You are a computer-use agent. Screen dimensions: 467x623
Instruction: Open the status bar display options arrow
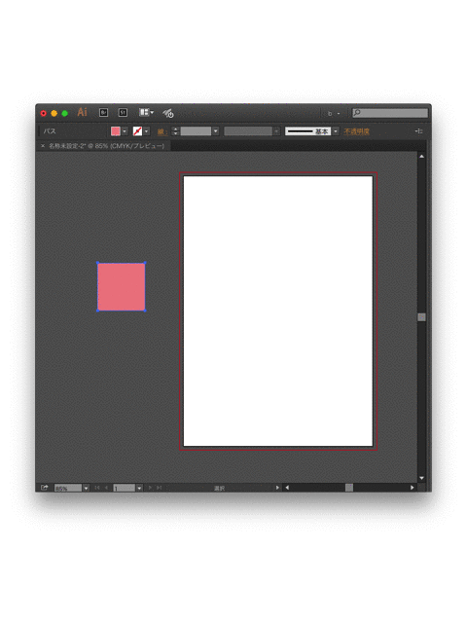click(x=277, y=488)
